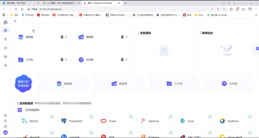
Task: Open the 手机书签 bookmark folder
Action: coord(28,15)
